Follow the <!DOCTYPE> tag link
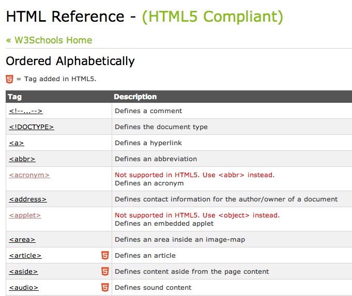 pyautogui.click(x=31, y=127)
